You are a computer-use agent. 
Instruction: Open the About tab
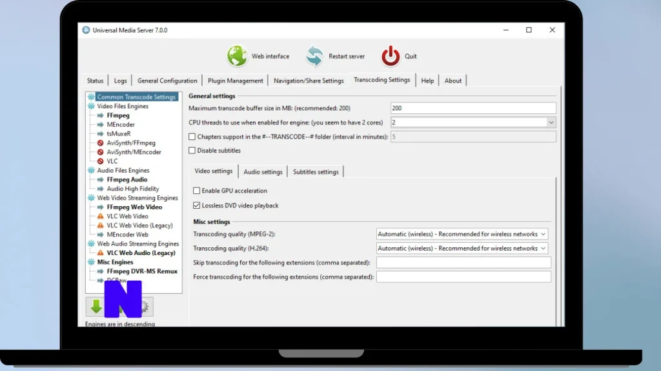pyautogui.click(x=453, y=81)
